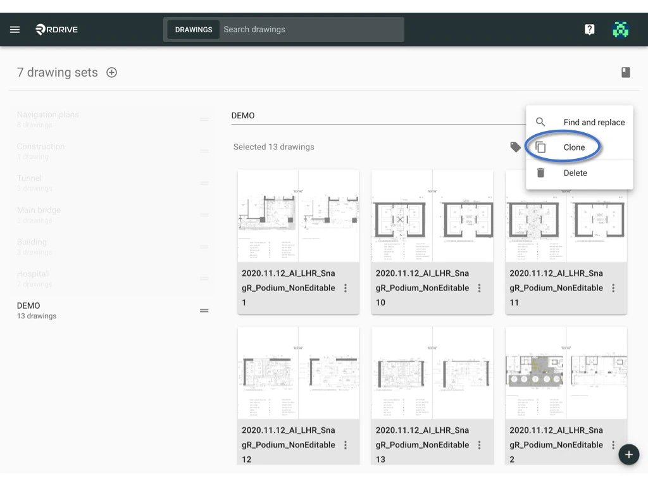This screenshot has width=648, height=486.
Task: Click the copy icon beside Clone
Action: pos(540,147)
